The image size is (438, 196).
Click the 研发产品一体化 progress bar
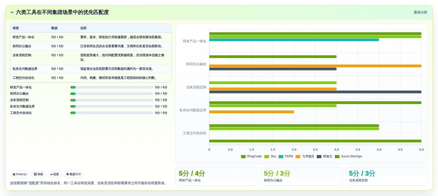112,87
